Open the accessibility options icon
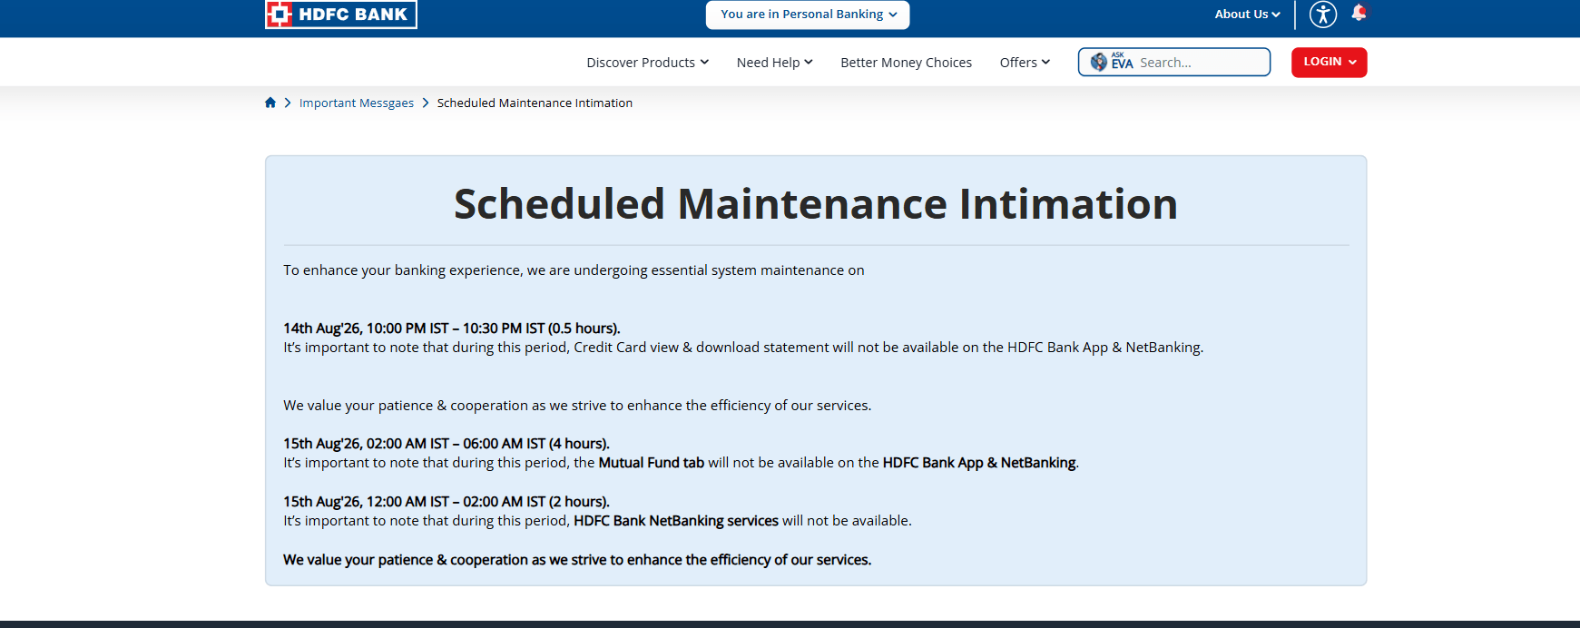The width and height of the screenshot is (1580, 628). [x=1323, y=14]
